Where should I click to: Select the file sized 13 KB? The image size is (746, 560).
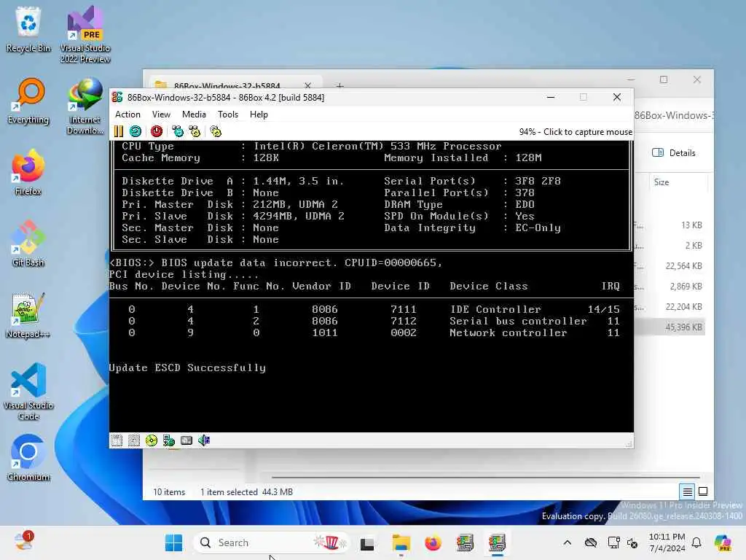(670, 225)
